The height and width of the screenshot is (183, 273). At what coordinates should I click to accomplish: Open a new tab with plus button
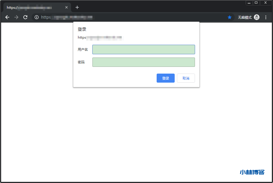tap(77, 7)
